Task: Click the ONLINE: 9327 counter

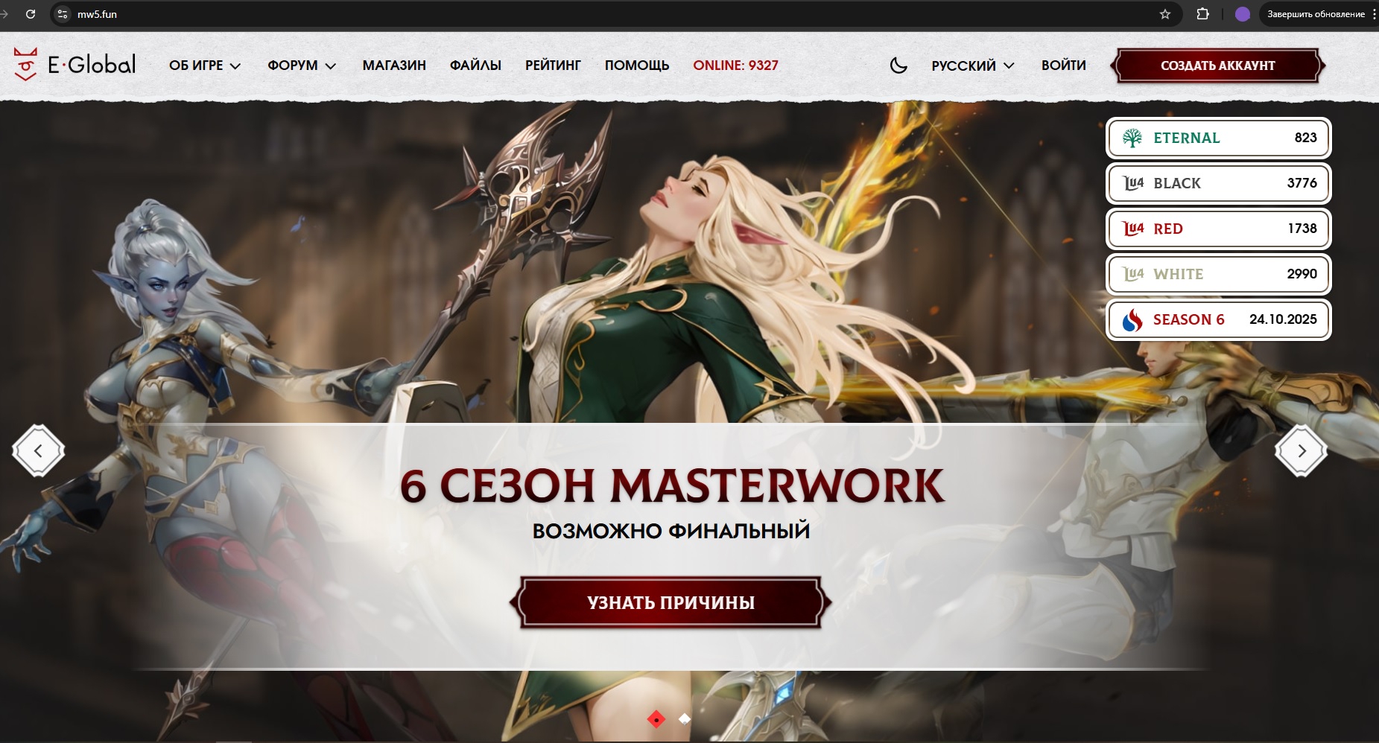Action: click(735, 66)
